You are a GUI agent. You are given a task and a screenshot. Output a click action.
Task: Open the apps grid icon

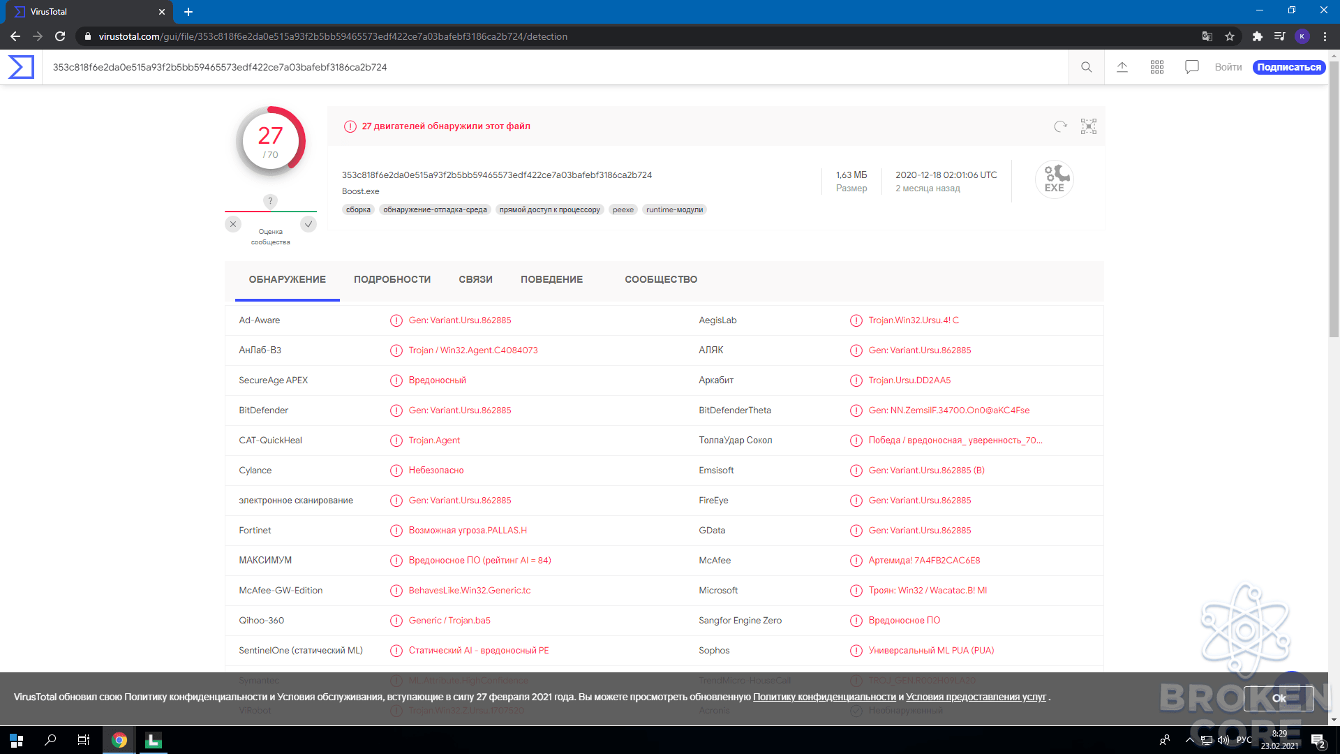1157,67
